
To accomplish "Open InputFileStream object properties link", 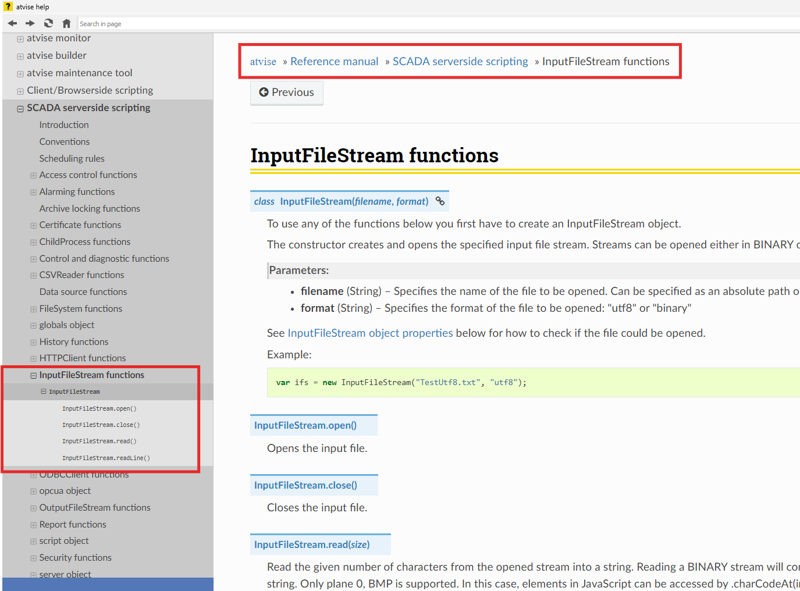I will [x=370, y=333].
